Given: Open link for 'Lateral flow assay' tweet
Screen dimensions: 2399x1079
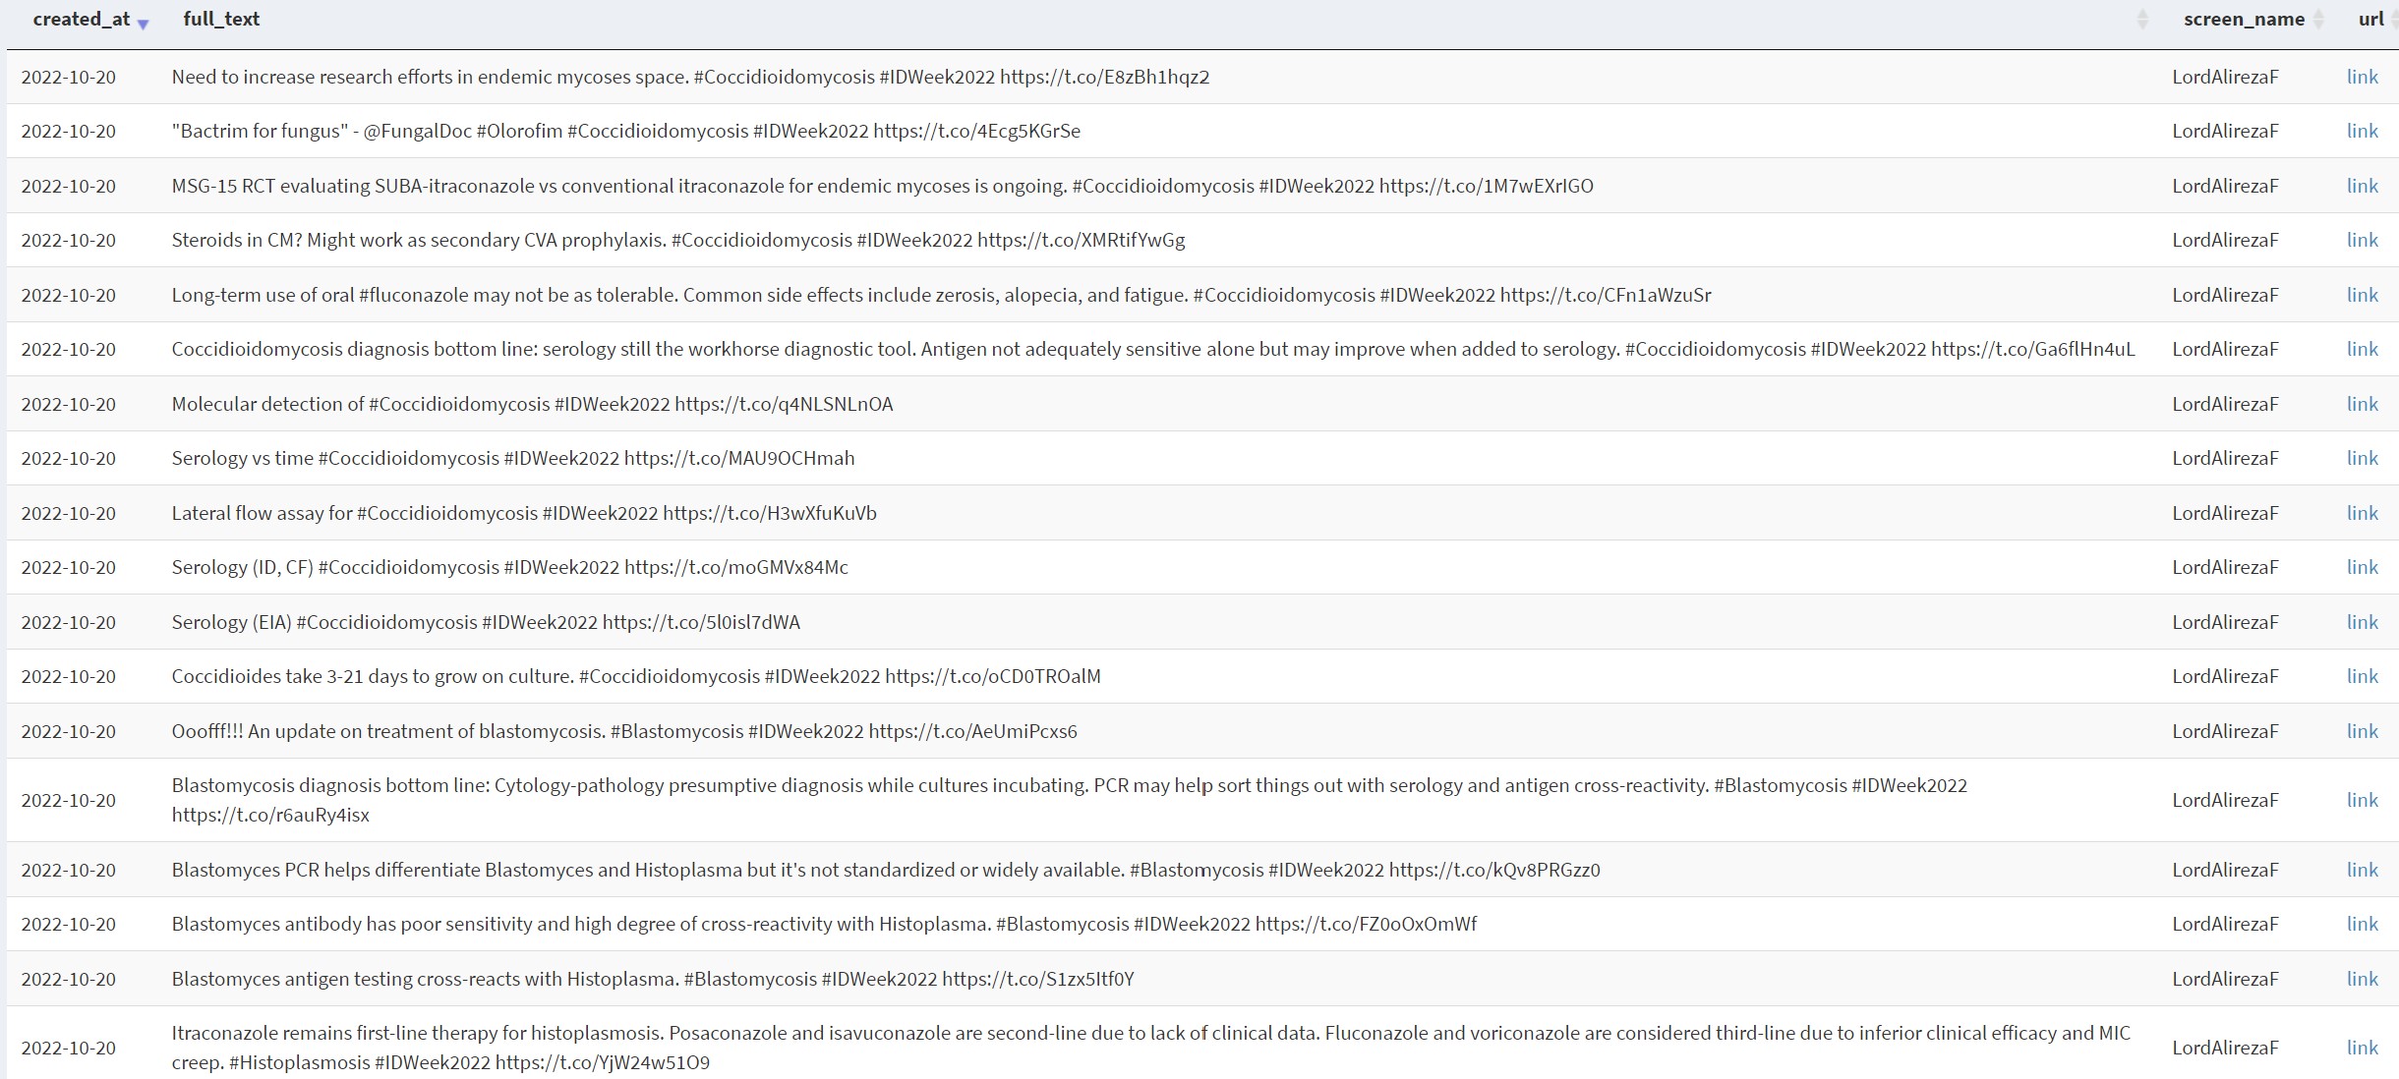Looking at the screenshot, I should tap(2362, 513).
